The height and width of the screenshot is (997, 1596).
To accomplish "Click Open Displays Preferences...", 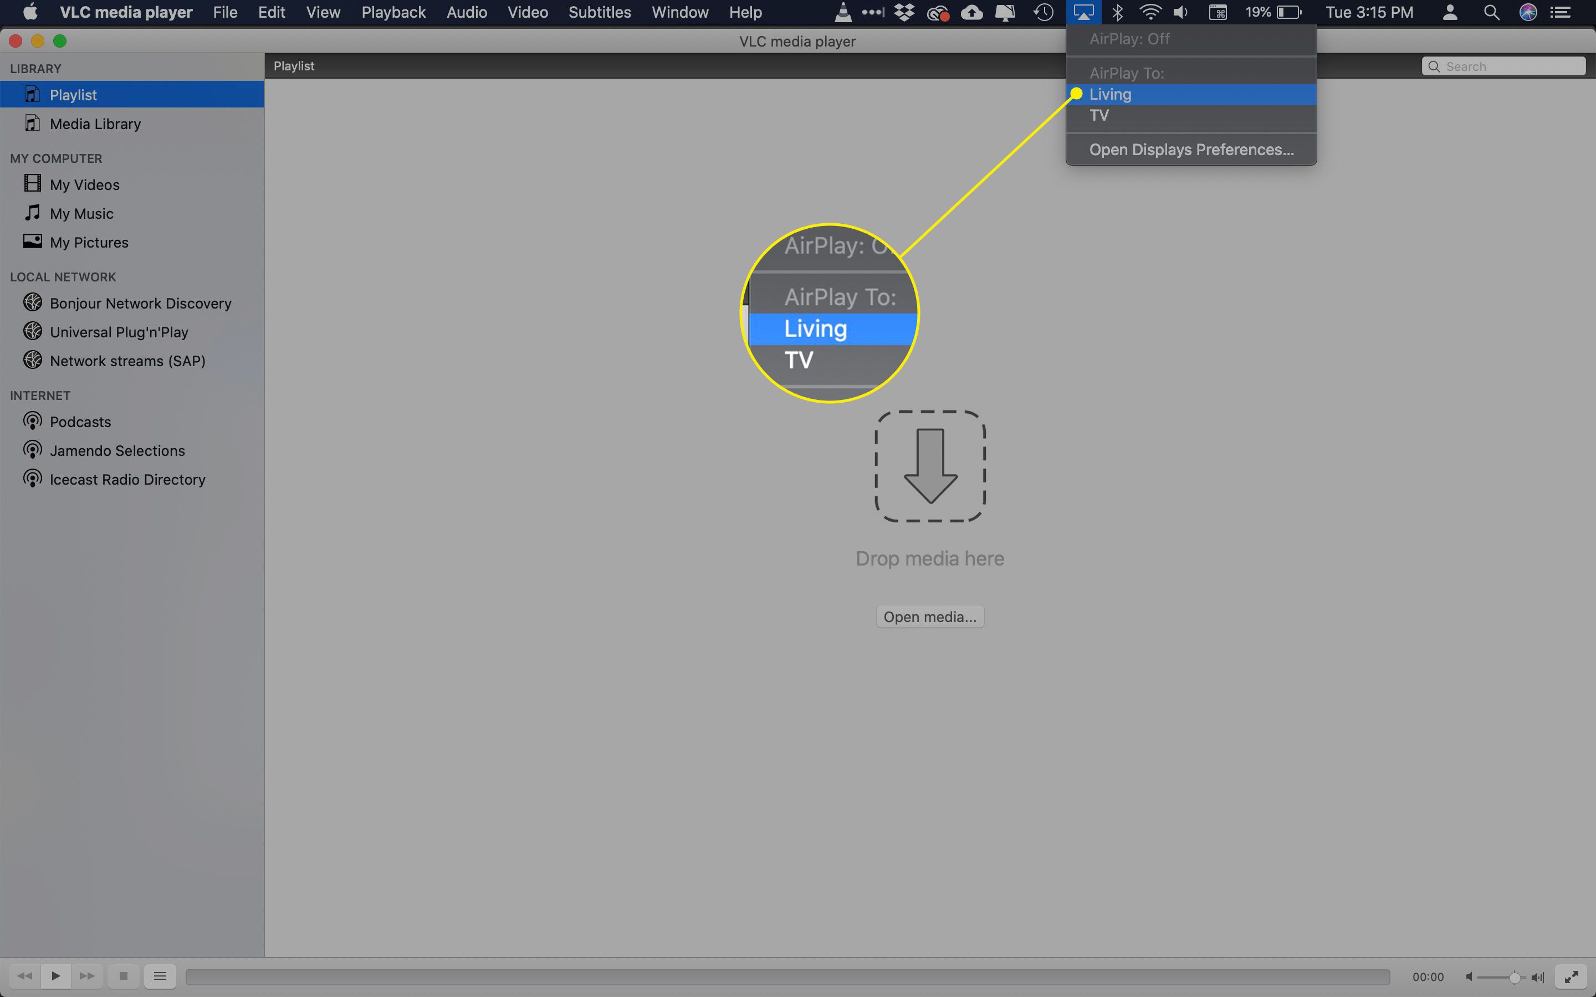I will [1191, 150].
